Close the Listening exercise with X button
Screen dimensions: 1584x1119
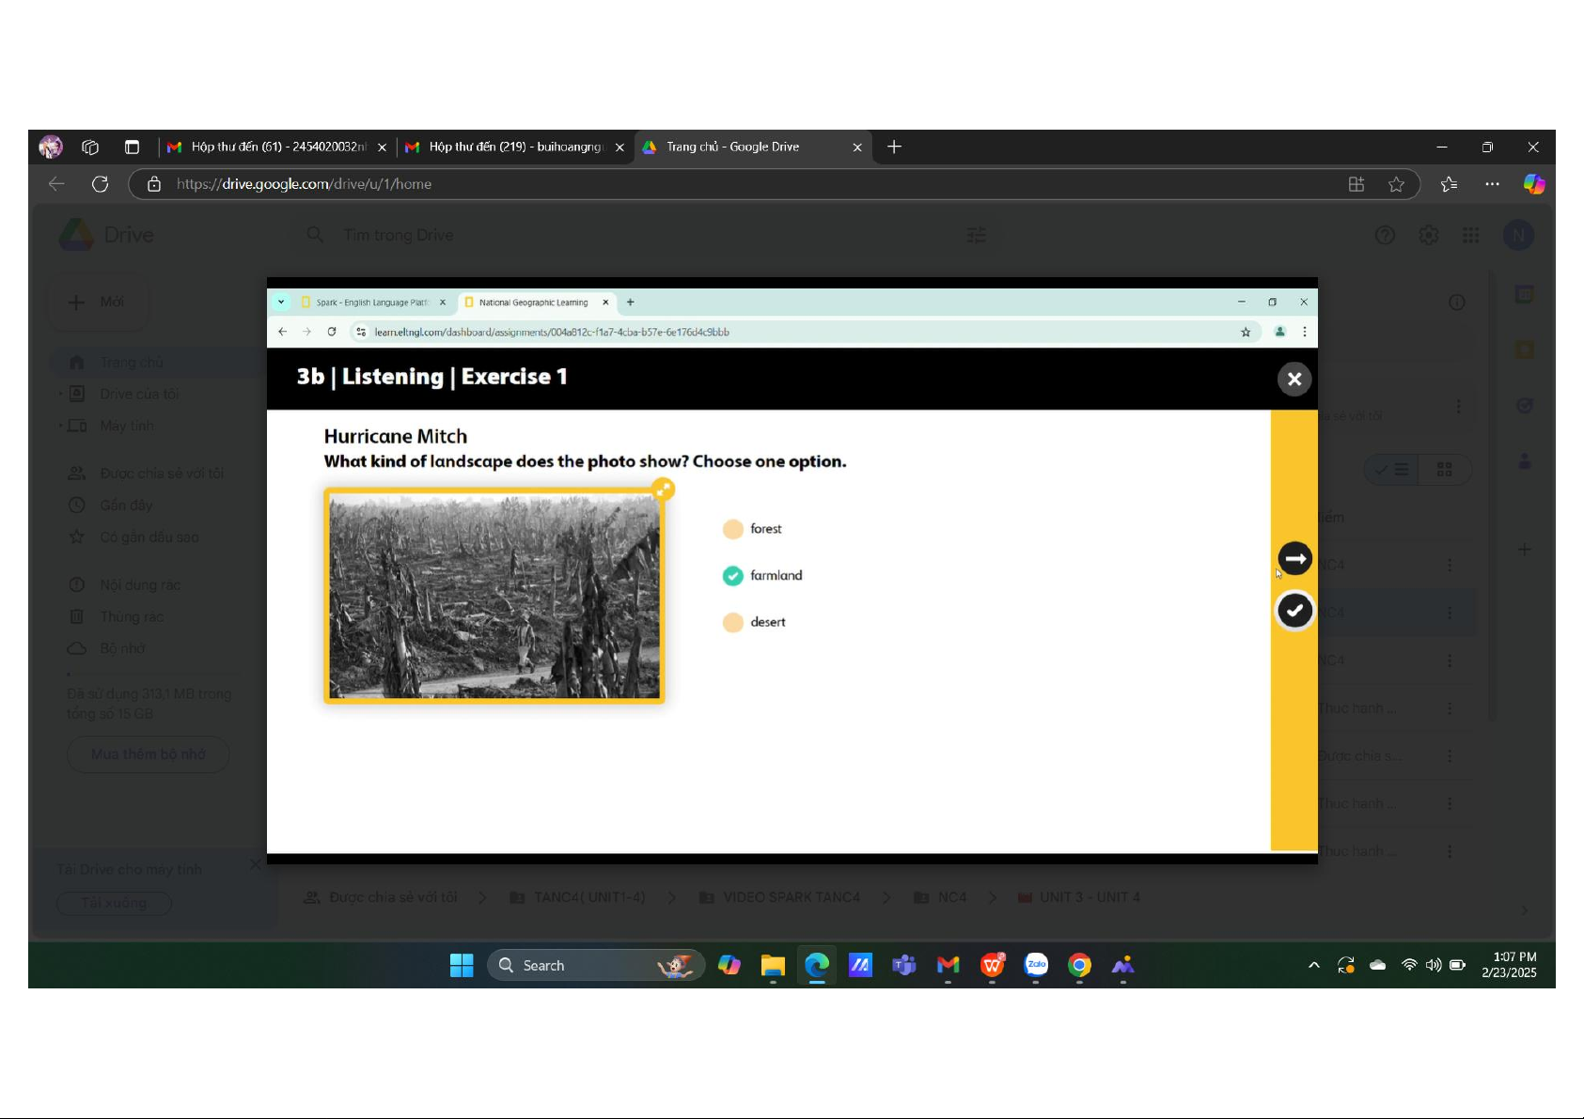(x=1294, y=379)
